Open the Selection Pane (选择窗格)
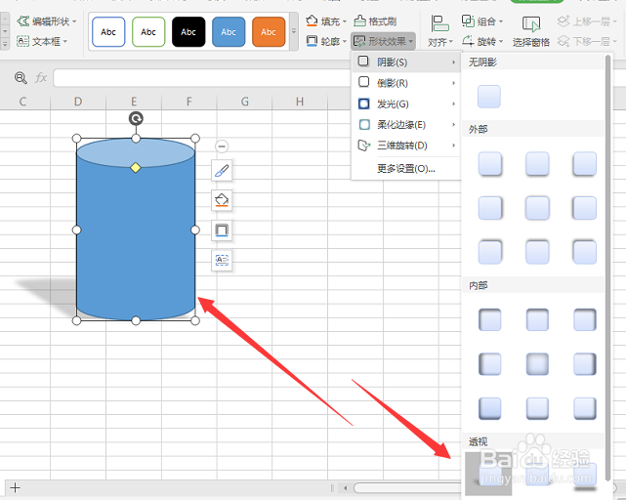Screen dimensions: 626x500 tap(531, 31)
